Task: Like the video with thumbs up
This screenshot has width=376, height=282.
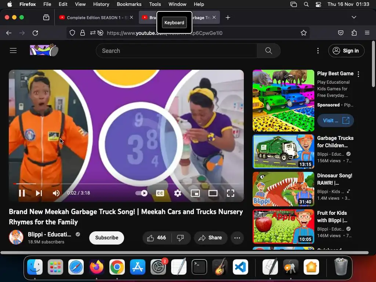Action: click(x=156, y=238)
